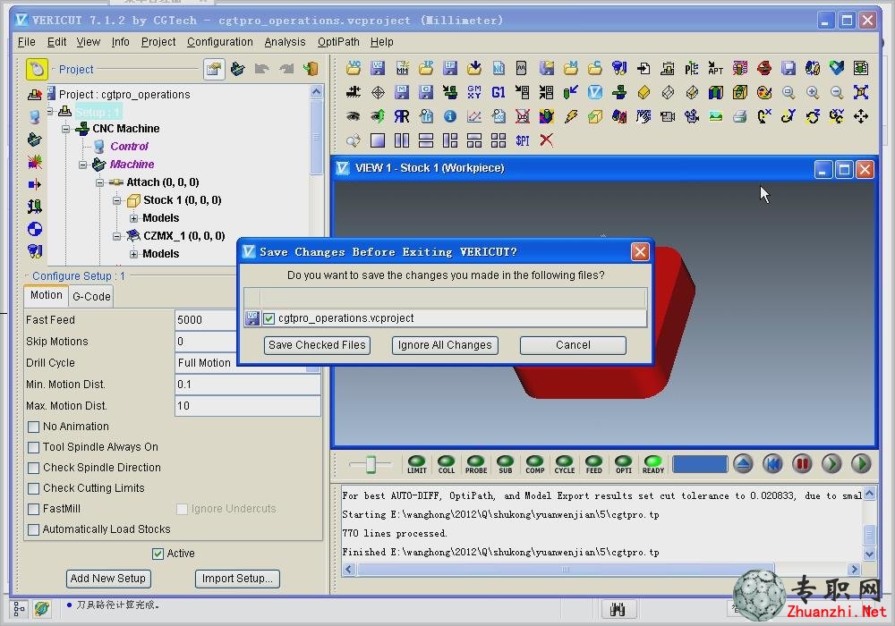This screenshot has height=626, width=895.
Task: Click the blue V VERICUT toolbar icon
Action: (595, 92)
